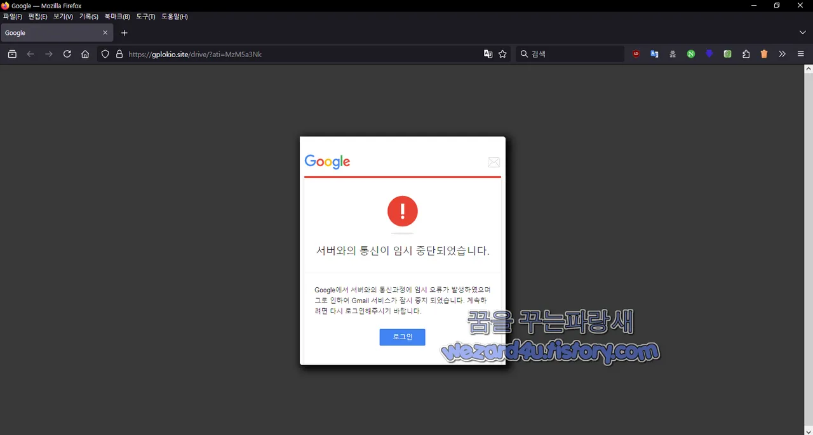Open the 북마크(B) menu

[x=118, y=16]
